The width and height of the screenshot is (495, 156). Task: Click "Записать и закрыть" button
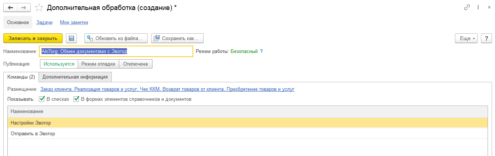tap(33, 38)
